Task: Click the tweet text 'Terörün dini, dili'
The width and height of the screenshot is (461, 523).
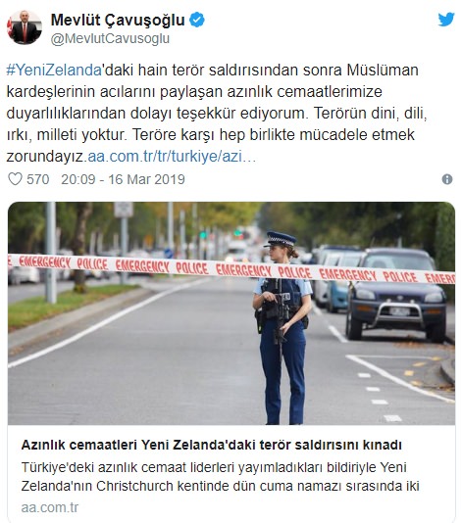Action: tap(371, 114)
